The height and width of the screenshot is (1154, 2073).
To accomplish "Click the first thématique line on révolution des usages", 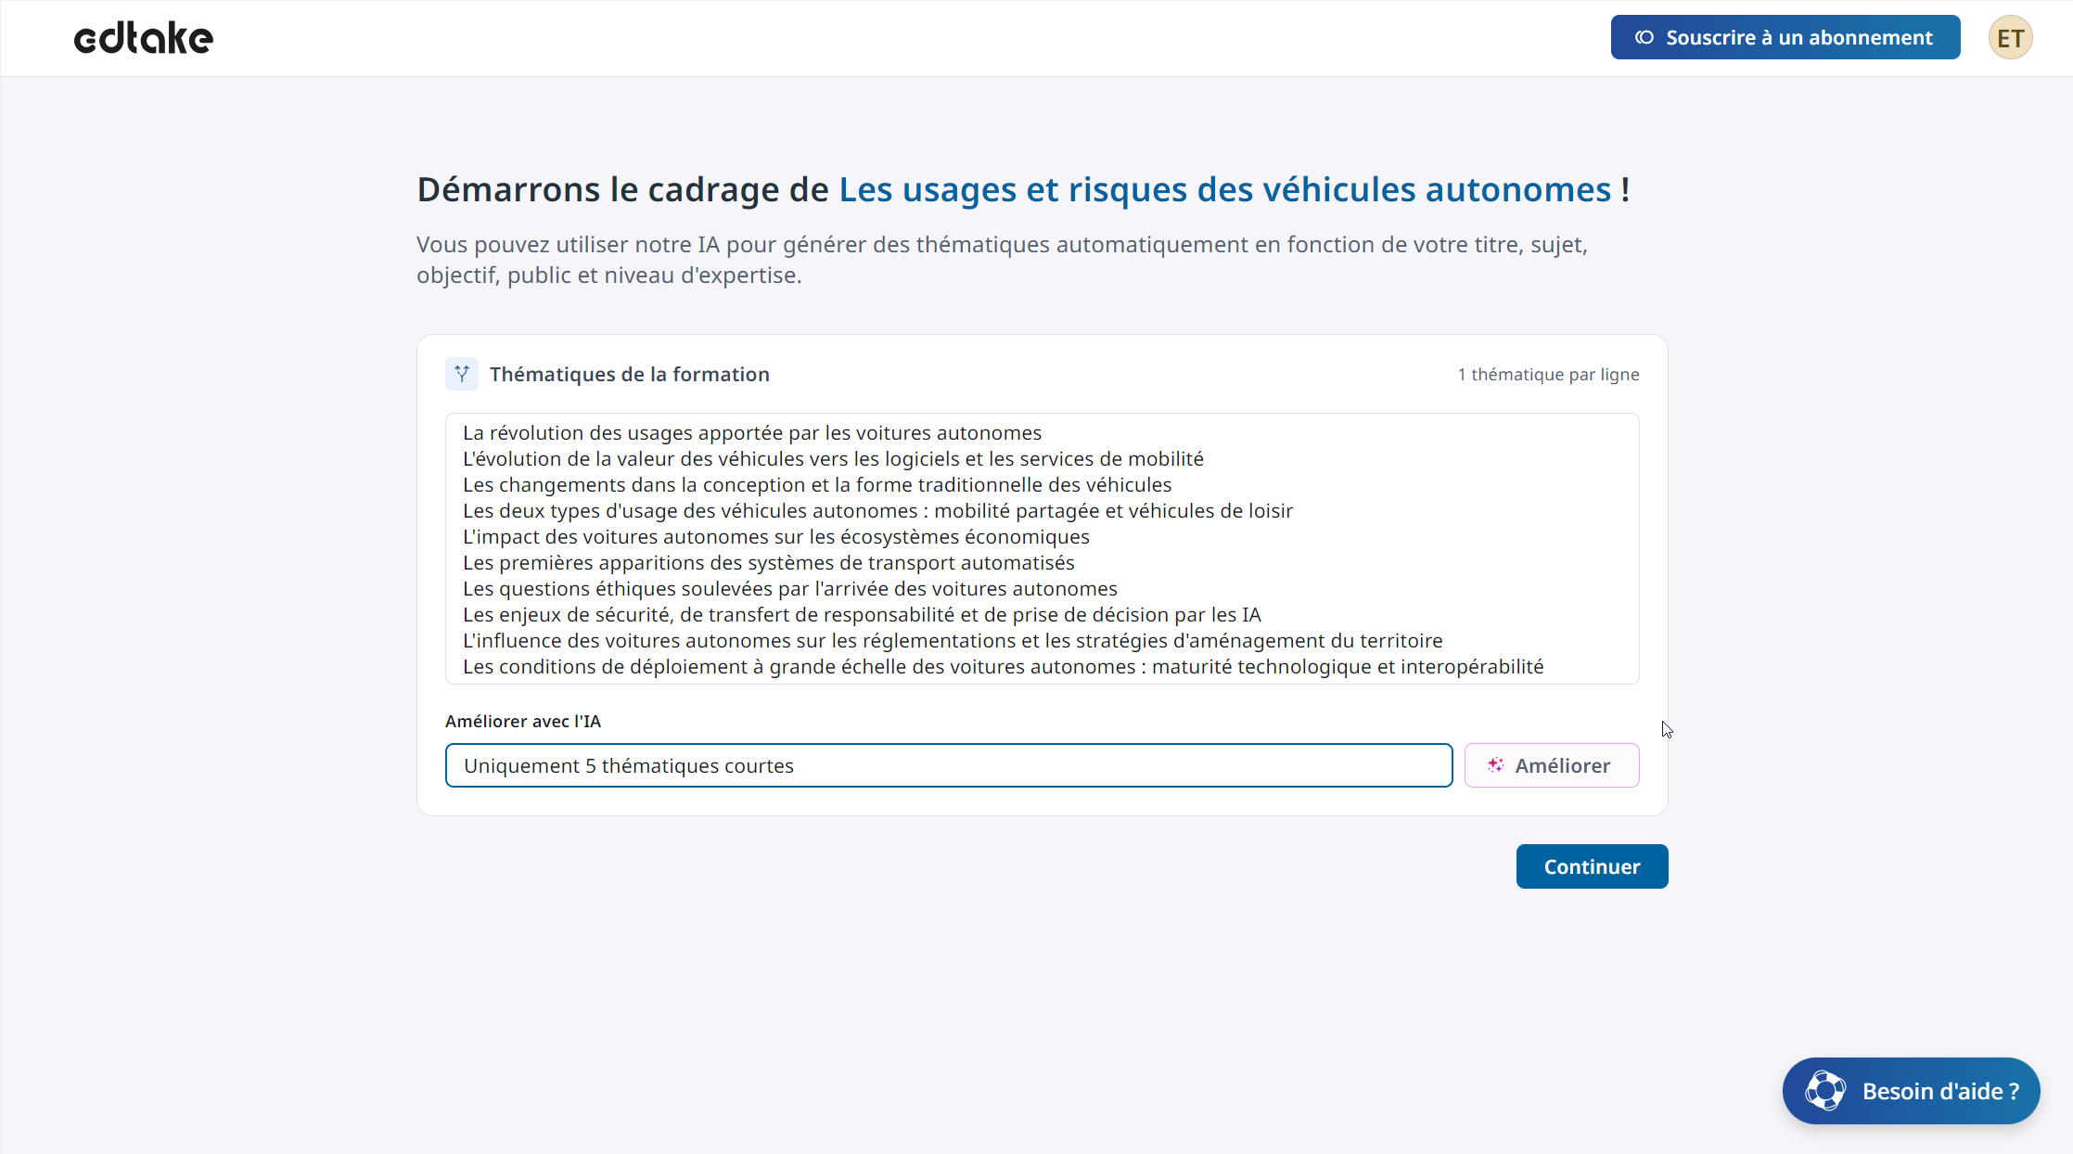I will pos(751,433).
